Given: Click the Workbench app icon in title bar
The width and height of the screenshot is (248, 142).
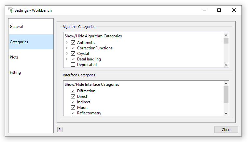Looking at the screenshot, I should 10,10.
